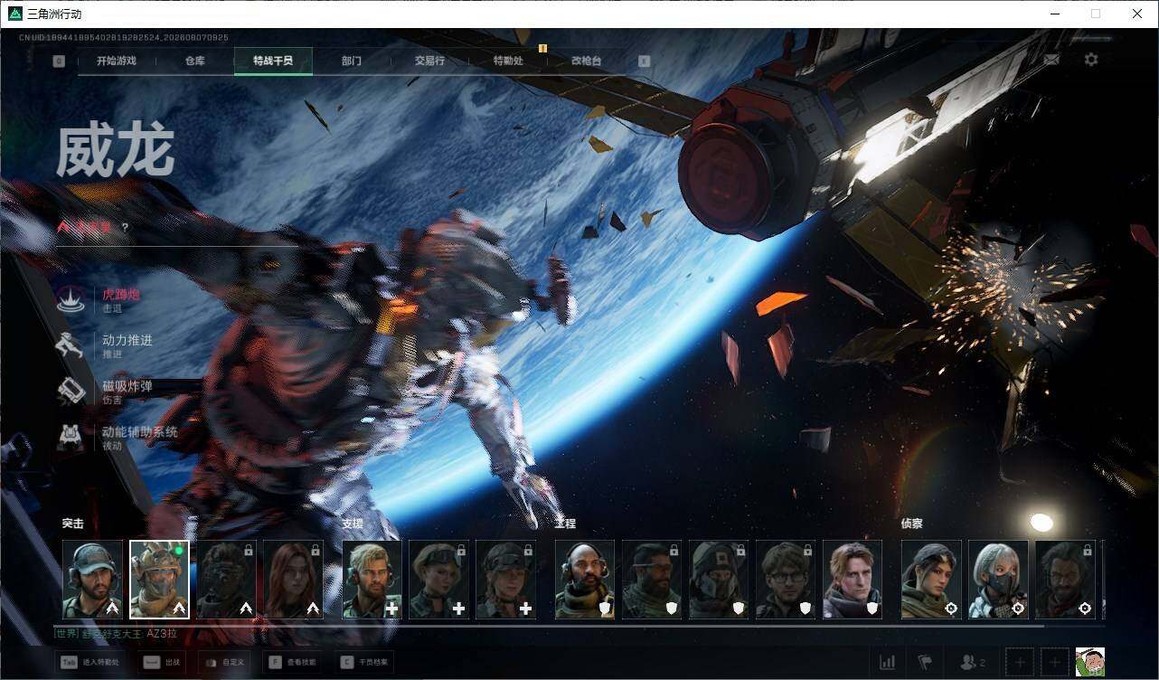1159x680 pixels.
Task: Select the bearded 侦察 operator portrait
Action: coord(1065,580)
